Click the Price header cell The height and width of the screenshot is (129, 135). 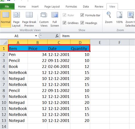(x=38, y=49)
